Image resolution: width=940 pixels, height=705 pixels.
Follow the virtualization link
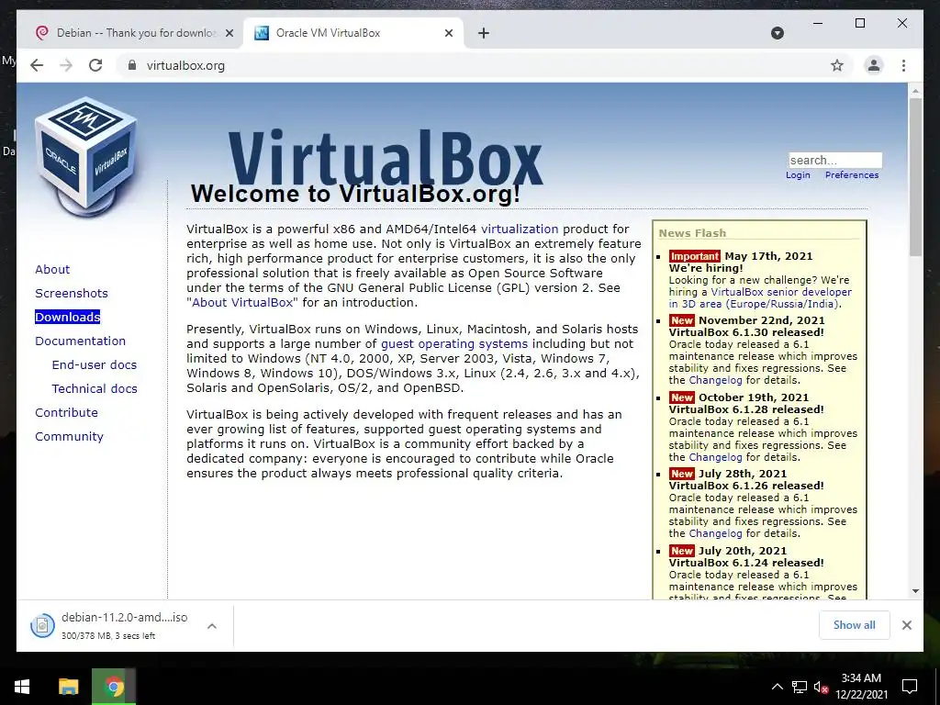click(520, 229)
